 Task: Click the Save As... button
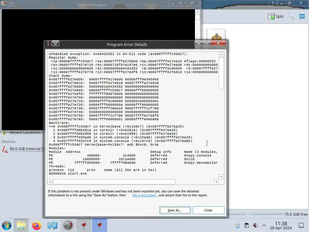(175, 210)
